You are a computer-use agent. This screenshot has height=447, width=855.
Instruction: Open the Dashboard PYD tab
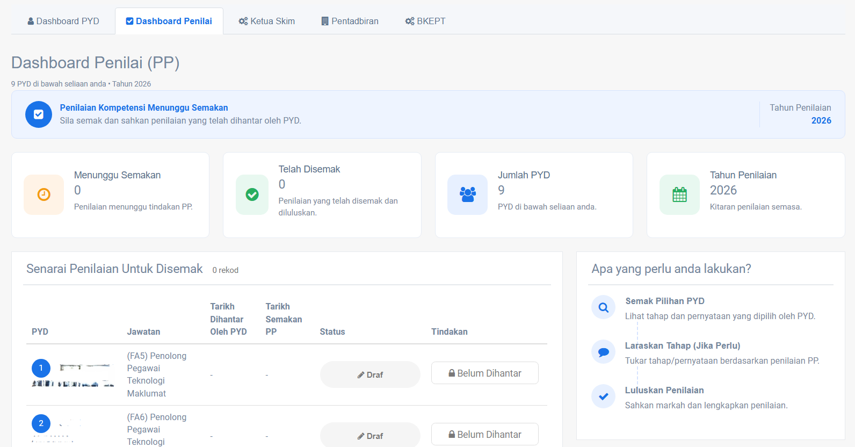tap(63, 21)
